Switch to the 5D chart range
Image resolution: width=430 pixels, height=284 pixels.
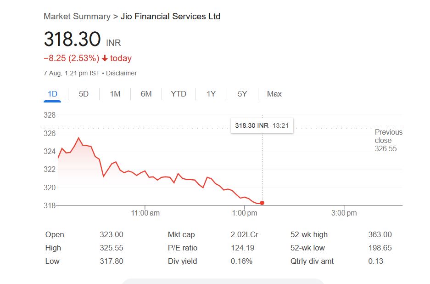click(x=84, y=94)
